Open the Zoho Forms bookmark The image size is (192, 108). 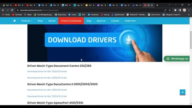tap(154, 15)
